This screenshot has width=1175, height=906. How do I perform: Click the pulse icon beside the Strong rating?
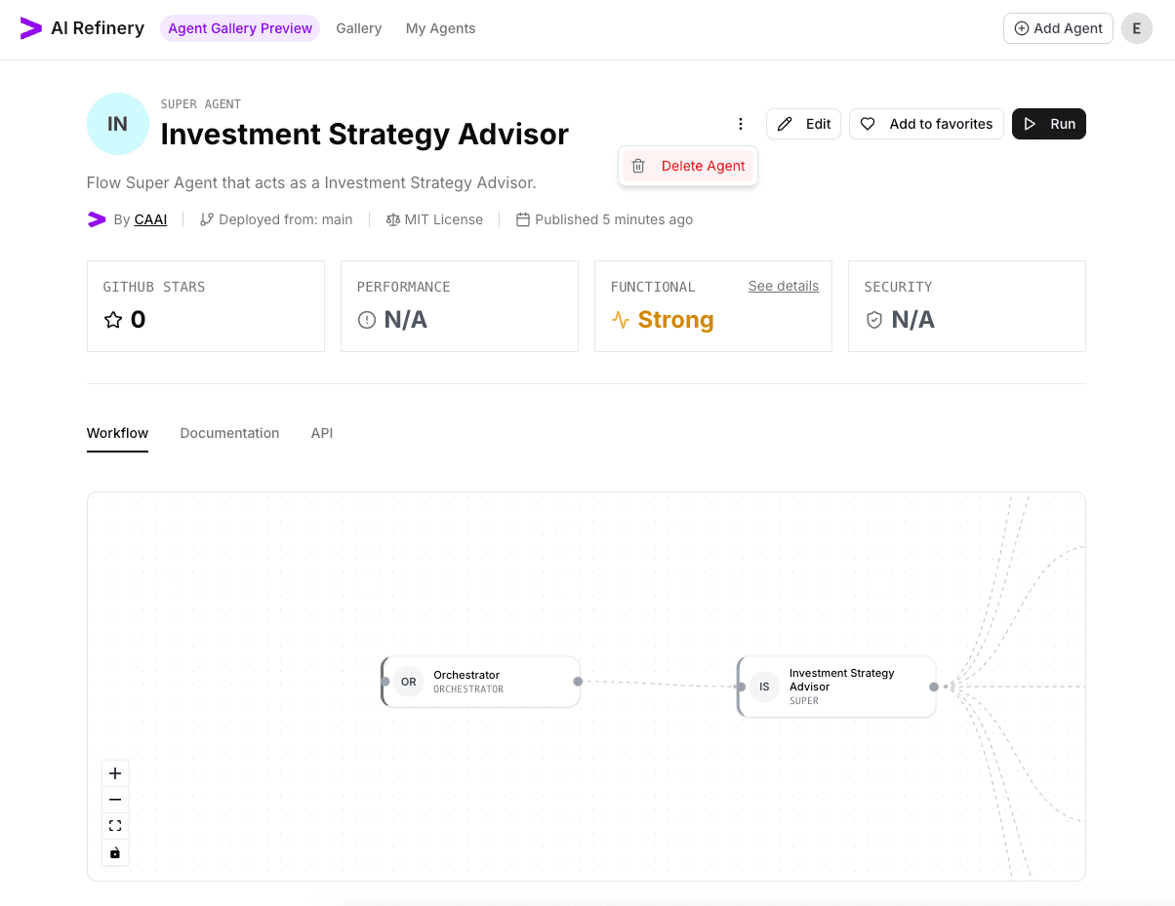click(621, 319)
